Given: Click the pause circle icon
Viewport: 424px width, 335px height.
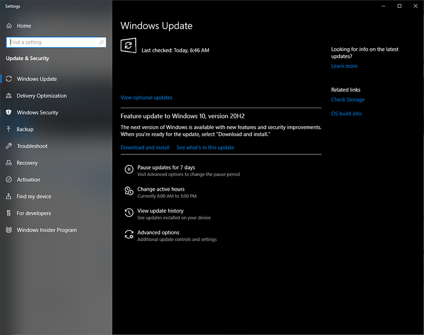Looking at the screenshot, I should pos(129,169).
